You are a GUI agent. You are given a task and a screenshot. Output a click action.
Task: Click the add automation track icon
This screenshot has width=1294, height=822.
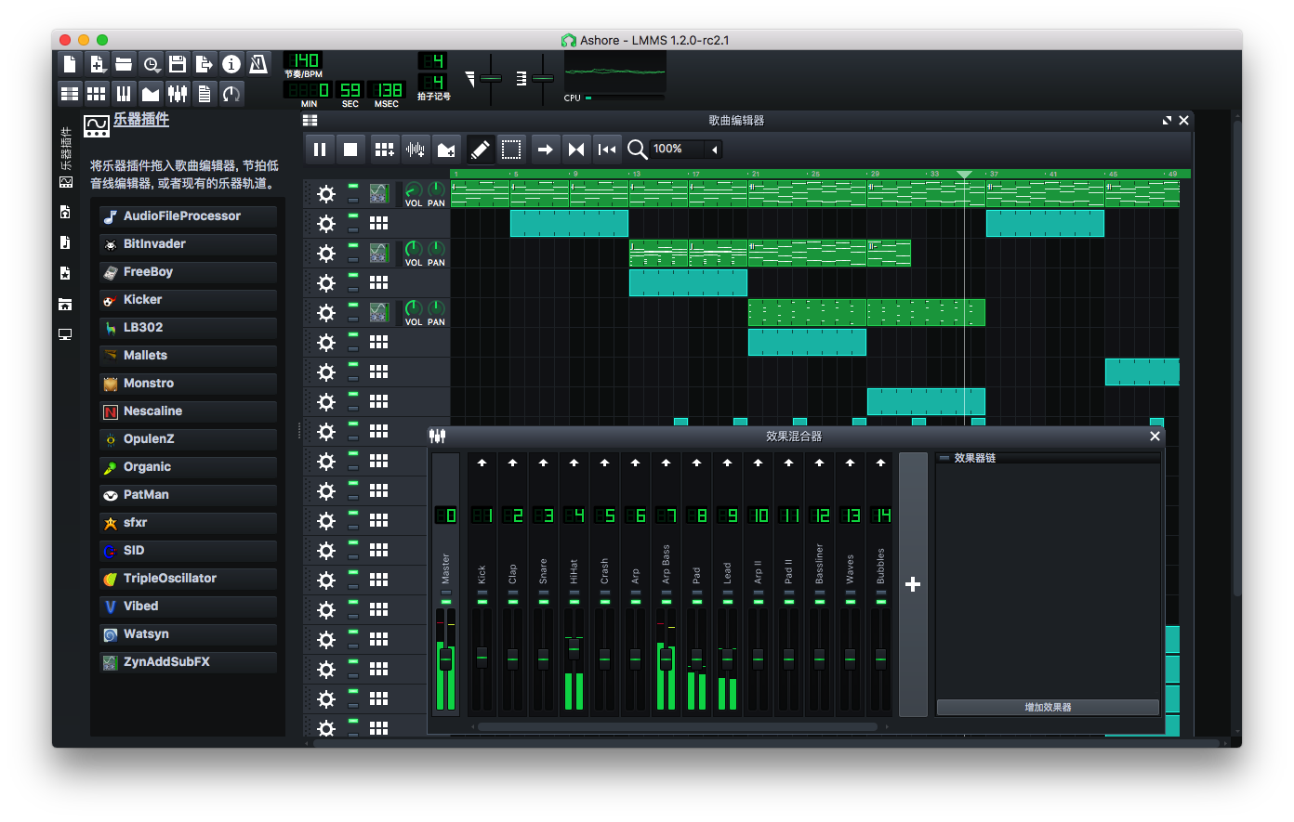click(446, 149)
